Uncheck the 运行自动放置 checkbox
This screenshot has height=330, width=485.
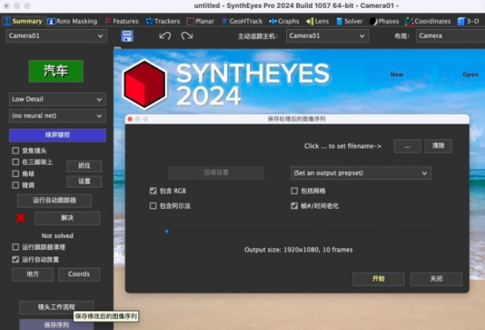point(15,259)
